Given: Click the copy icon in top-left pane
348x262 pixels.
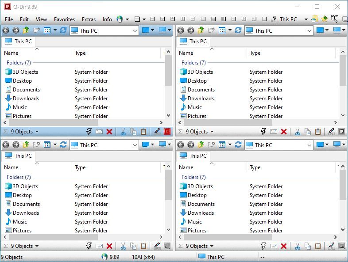Looking at the screenshot, I should tap(133, 132).
